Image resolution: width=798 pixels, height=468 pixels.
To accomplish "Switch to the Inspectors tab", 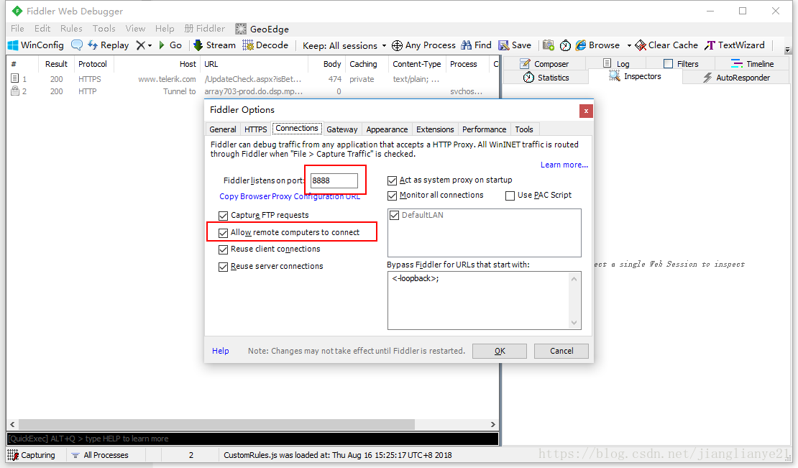I will pos(635,76).
